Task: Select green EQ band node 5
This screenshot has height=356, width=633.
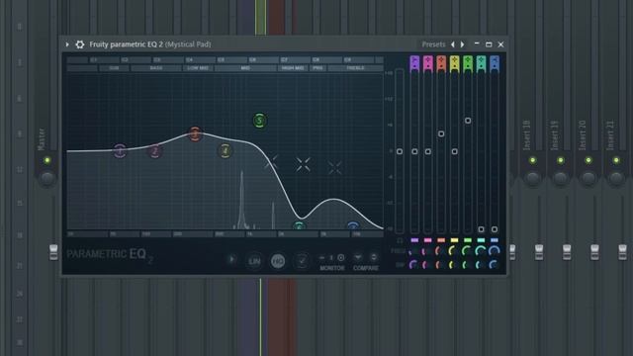Action: (x=259, y=121)
